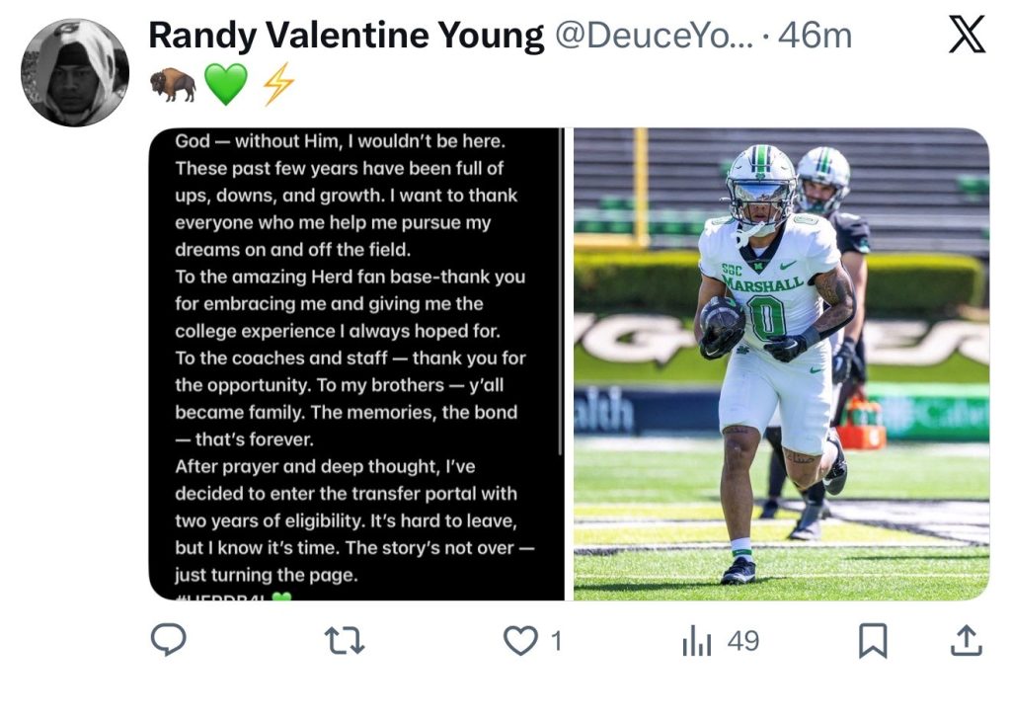Repost this tweet using the arrows icon
Viewport: 1011px width, 717px height.
(345, 641)
